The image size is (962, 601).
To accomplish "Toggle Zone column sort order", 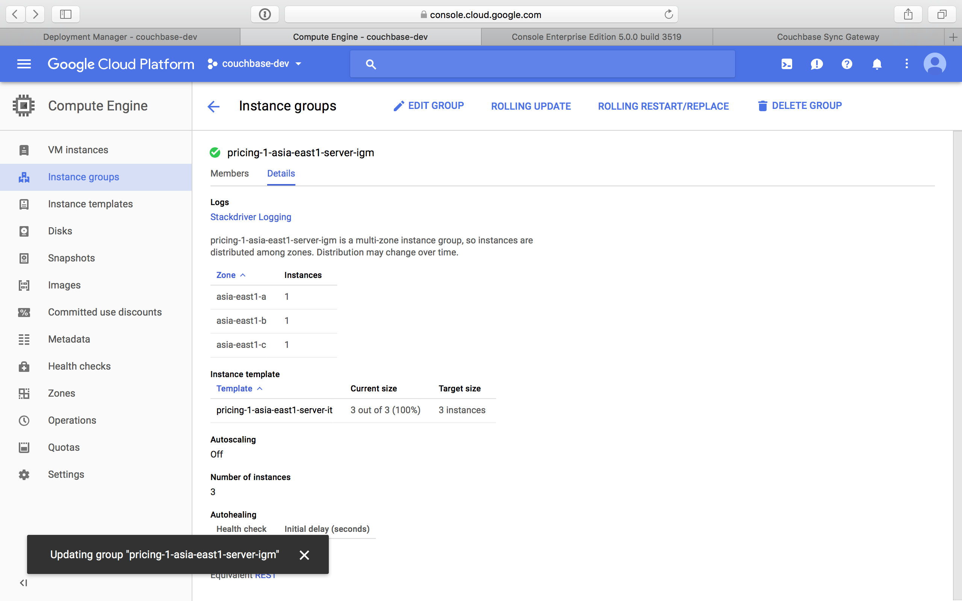I will pyautogui.click(x=231, y=275).
